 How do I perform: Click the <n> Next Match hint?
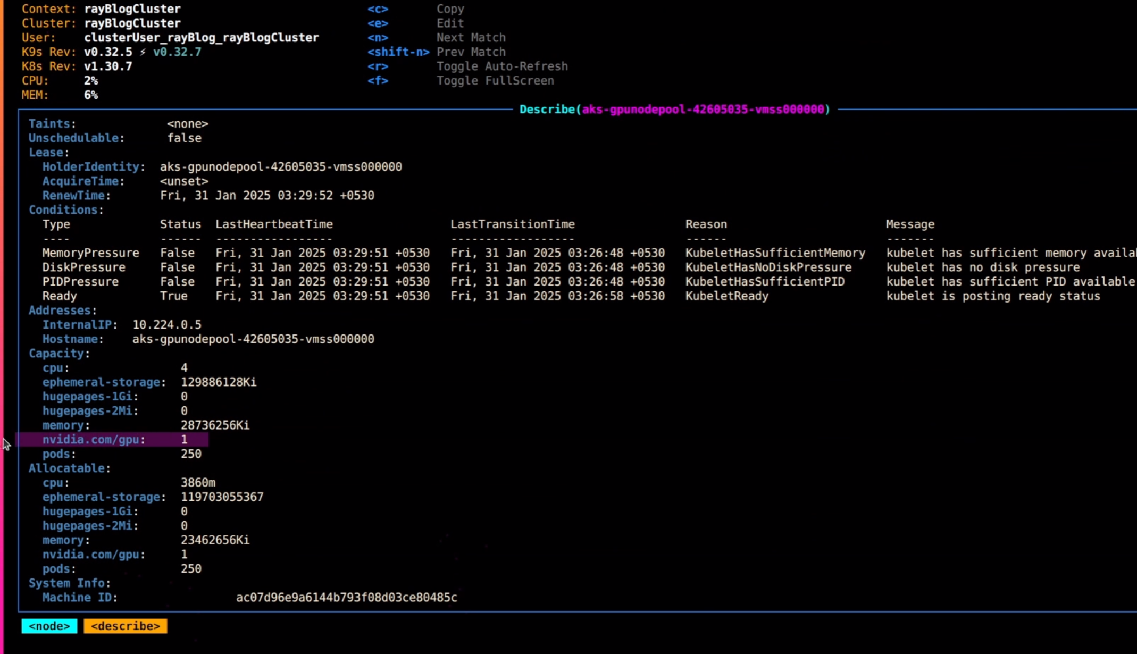(436, 38)
